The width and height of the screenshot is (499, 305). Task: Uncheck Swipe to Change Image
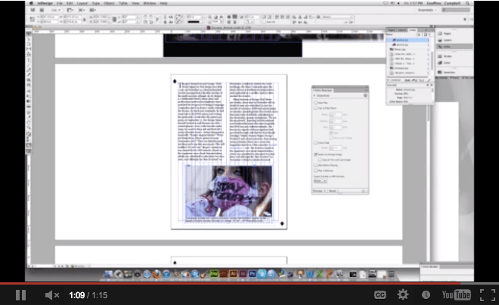316,154
